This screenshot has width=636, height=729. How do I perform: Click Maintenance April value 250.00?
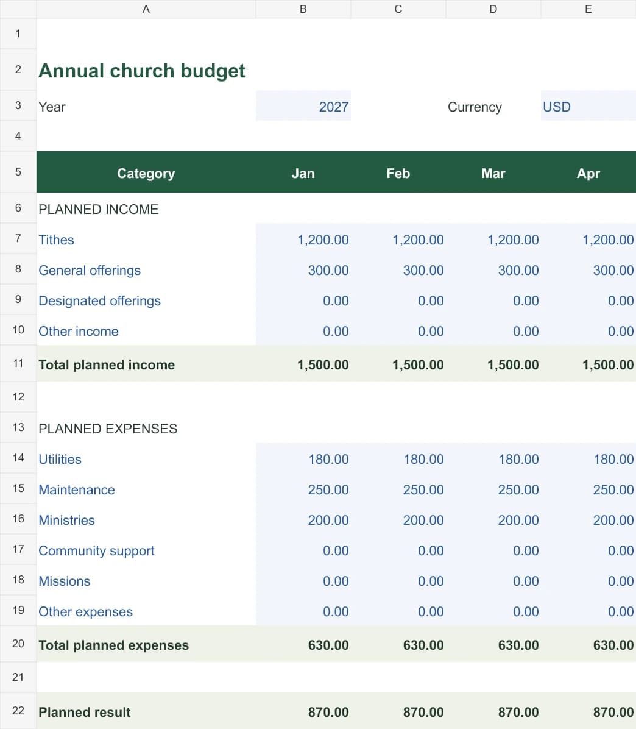tap(588, 489)
